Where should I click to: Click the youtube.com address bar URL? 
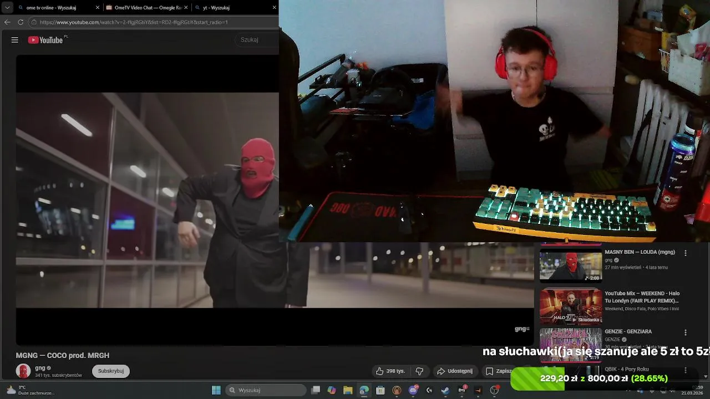(x=134, y=22)
